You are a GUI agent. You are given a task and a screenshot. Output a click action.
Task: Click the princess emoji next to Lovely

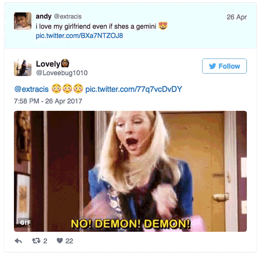[65, 63]
